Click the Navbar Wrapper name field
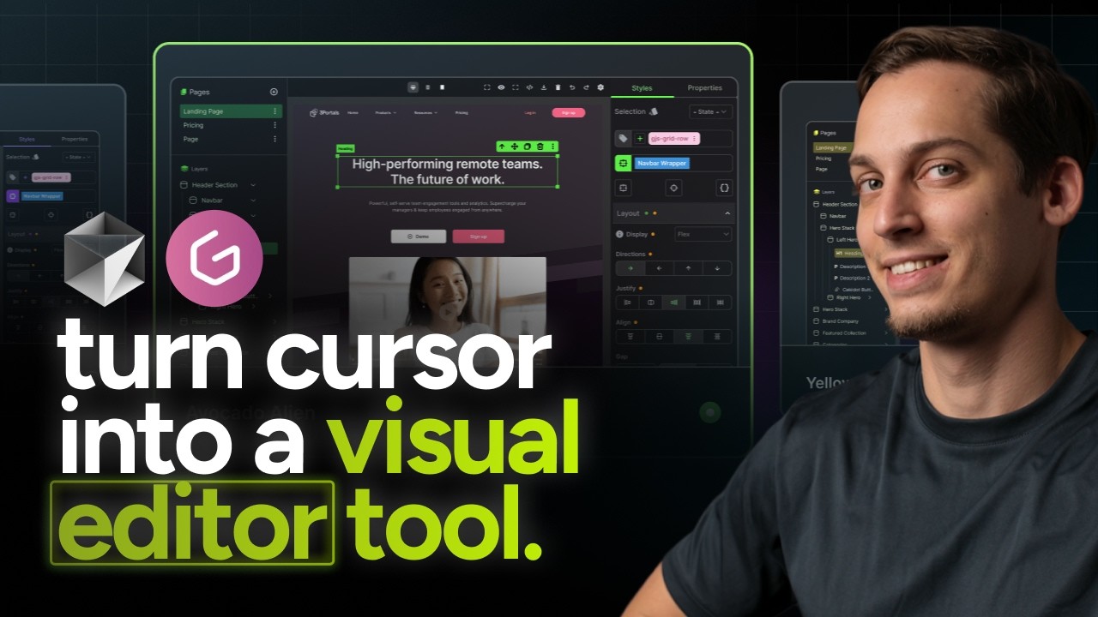1098x617 pixels. point(683,163)
